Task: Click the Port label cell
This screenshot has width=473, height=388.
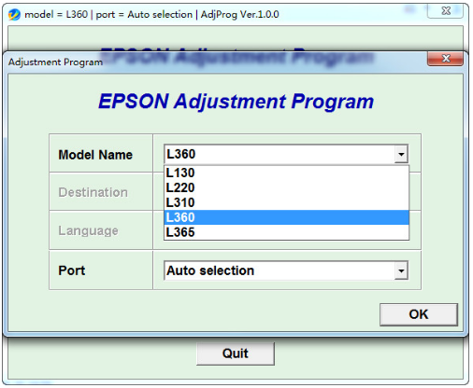Action: coord(101,270)
